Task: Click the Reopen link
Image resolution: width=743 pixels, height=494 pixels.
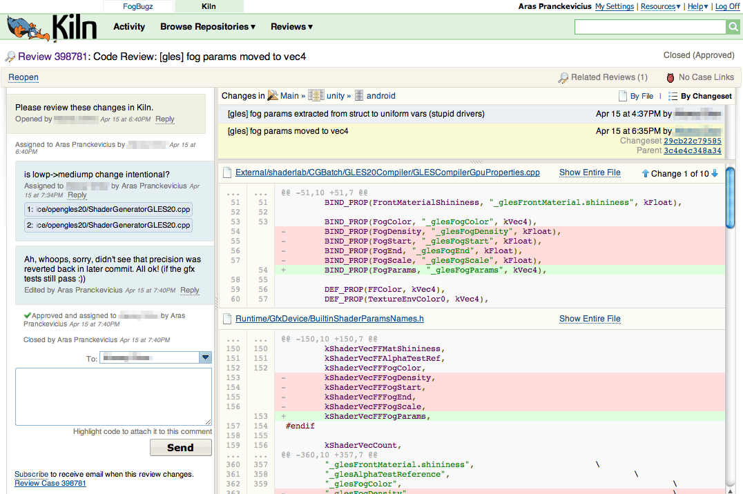Action: (23, 77)
